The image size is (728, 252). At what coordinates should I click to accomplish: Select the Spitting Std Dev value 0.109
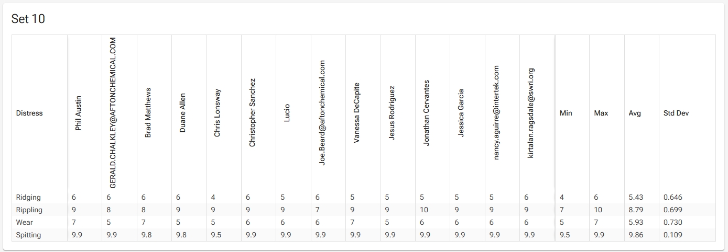(x=673, y=235)
